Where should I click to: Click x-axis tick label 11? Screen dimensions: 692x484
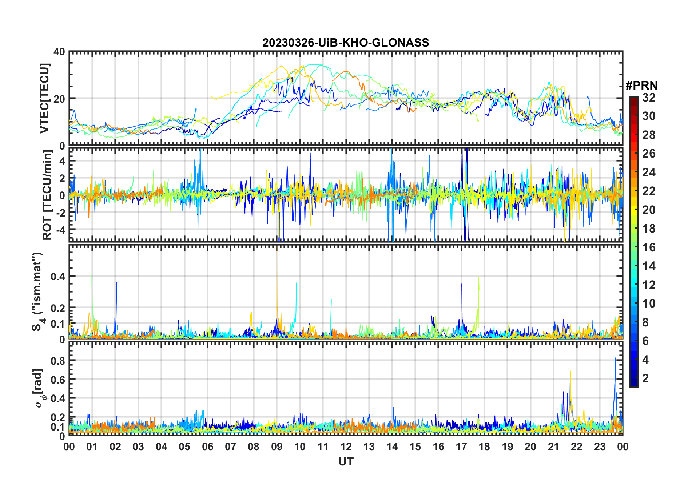(323, 447)
